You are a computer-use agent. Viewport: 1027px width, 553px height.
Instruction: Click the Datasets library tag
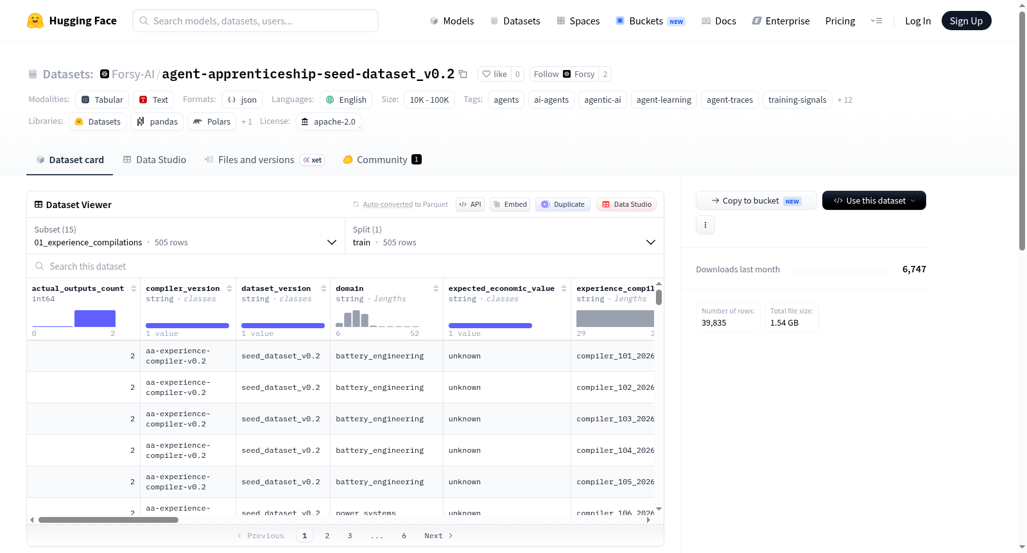point(98,121)
